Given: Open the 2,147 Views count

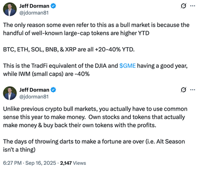Looking at the screenshot, I should point(73,163).
